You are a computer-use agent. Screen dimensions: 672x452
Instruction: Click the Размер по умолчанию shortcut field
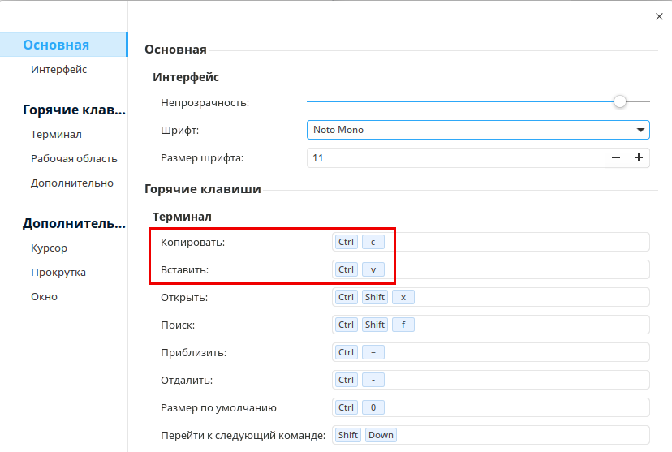[491, 407]
